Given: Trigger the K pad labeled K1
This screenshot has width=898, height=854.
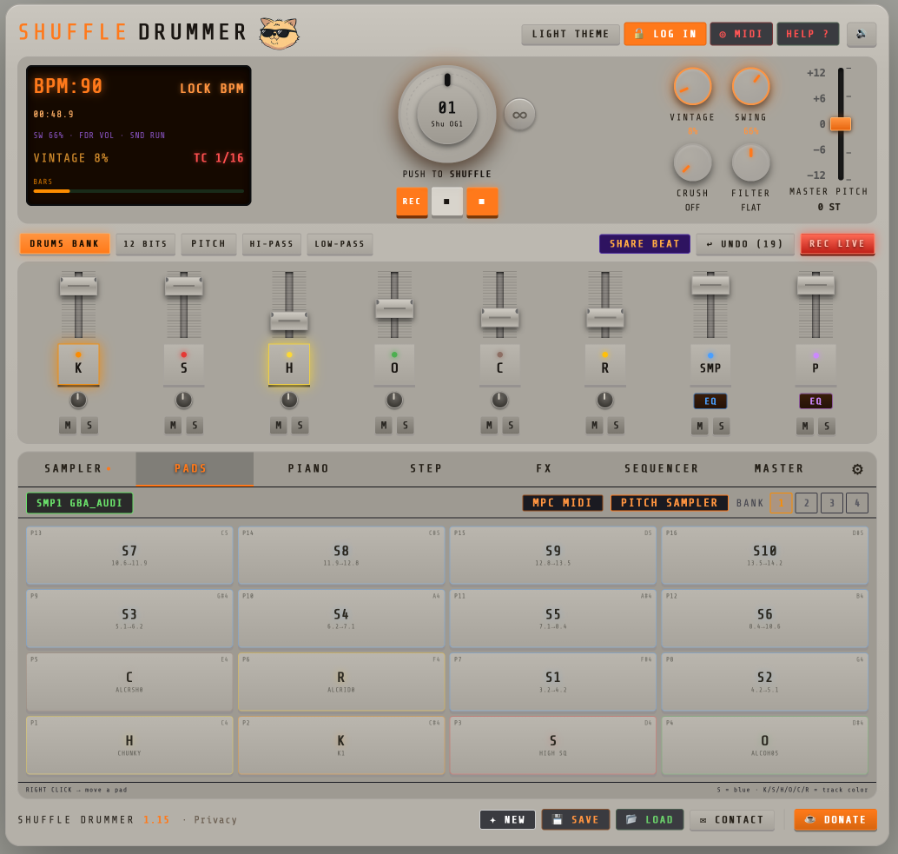Looking at the screenshot, I should (x=341, y=745).
